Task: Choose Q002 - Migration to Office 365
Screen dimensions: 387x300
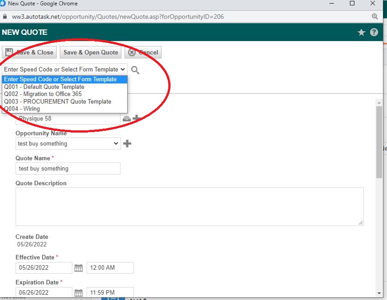Action: (43, 94)
